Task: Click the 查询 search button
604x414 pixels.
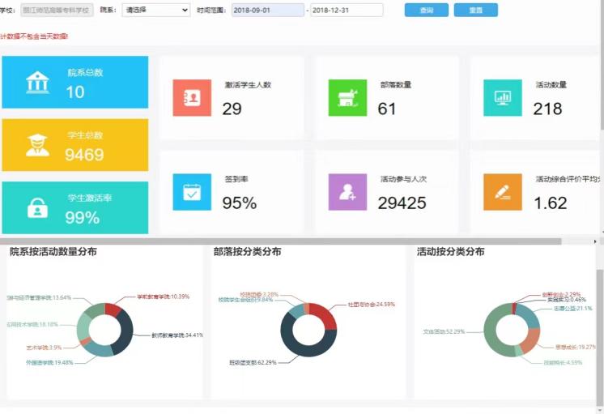Action: tap(426, 11)
